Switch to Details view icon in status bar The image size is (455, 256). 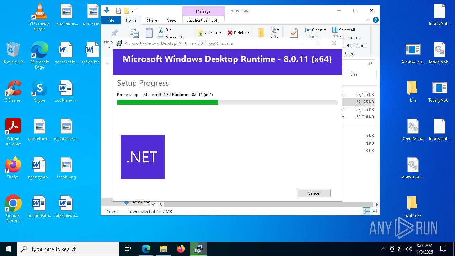(x=366, y=211)
